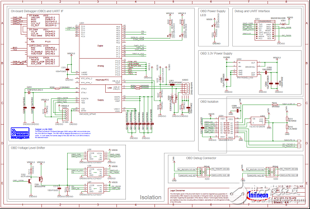Click the 'On-board Debugger (OBD) and UART IF' title

37,11
